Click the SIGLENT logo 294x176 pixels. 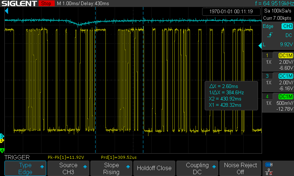18,4
